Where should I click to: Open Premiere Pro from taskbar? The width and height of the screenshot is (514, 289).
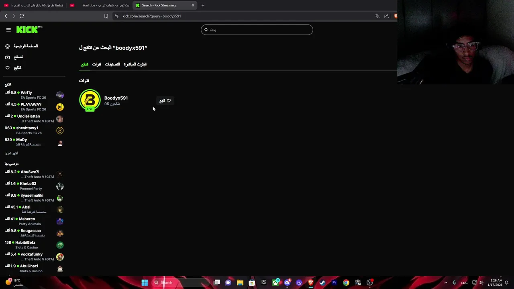coord(334,283)
